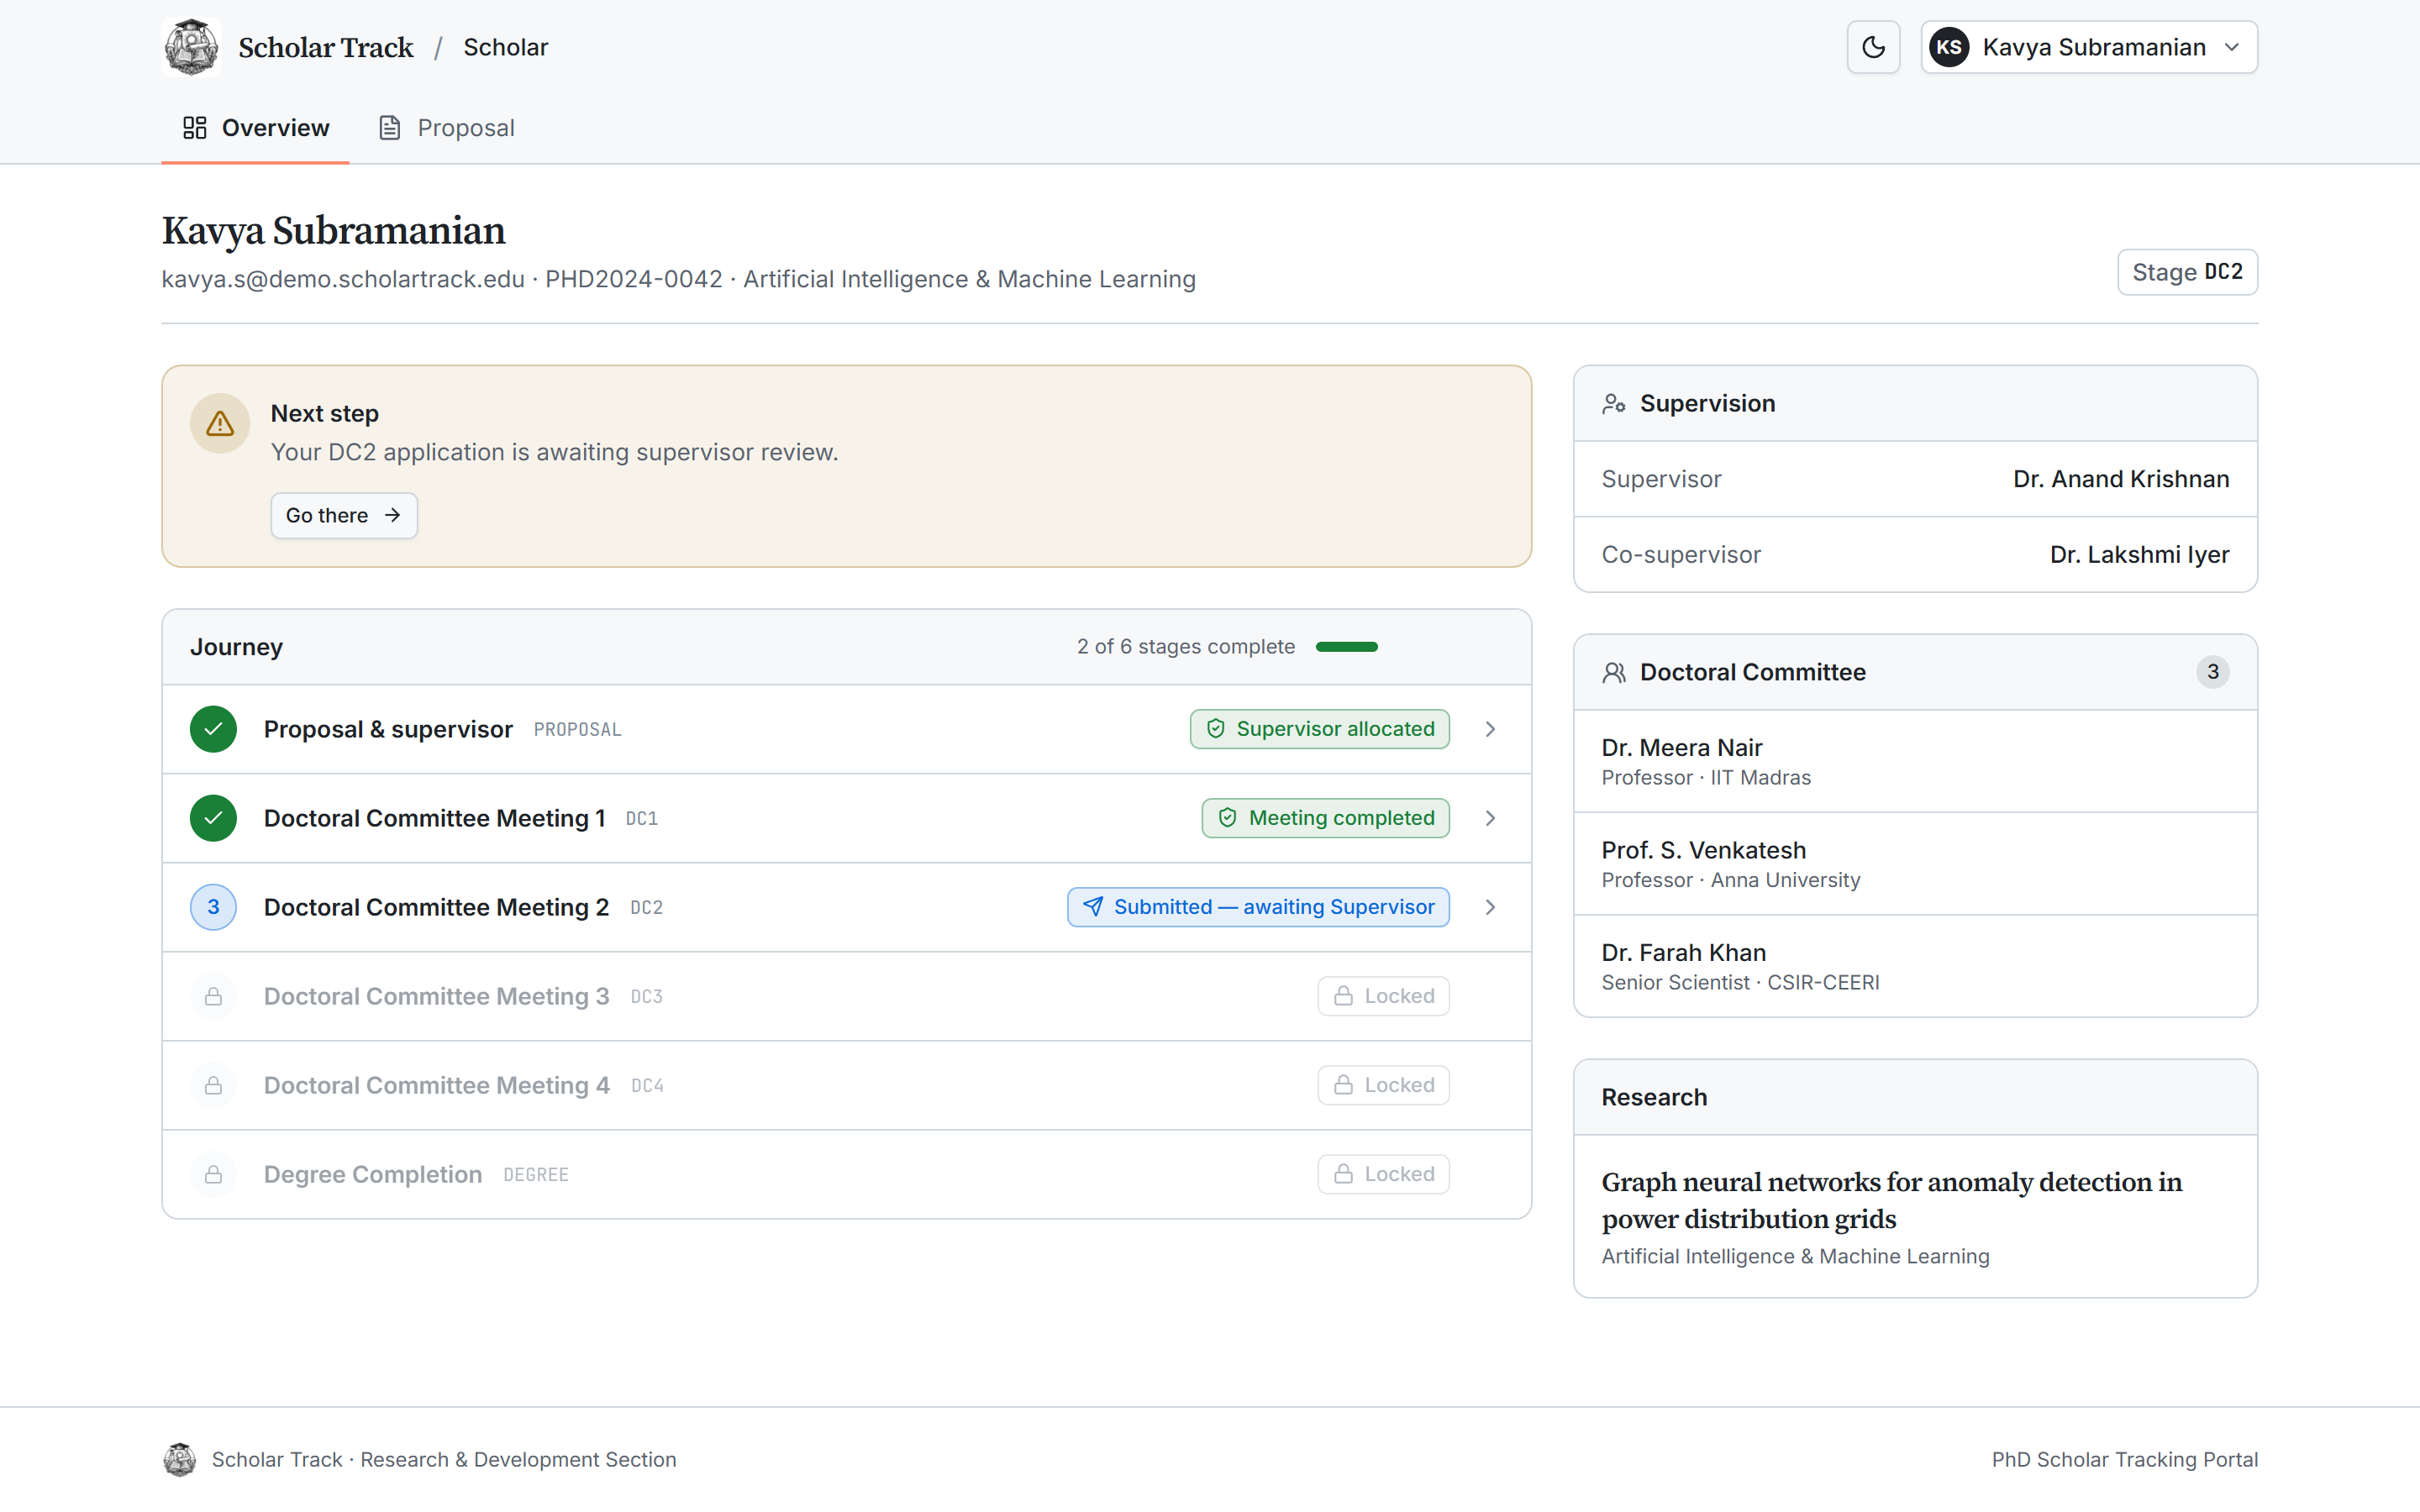
Task: Click the Supervisor allocated status badge
Action: tap(1319, 729)
